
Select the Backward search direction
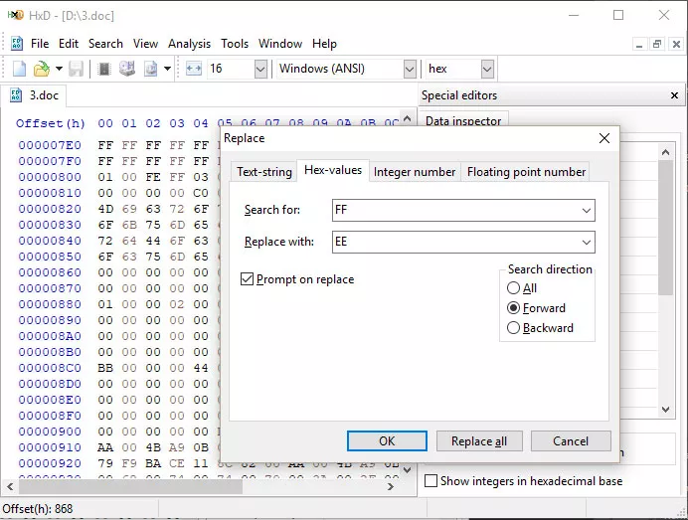point(513,328)
